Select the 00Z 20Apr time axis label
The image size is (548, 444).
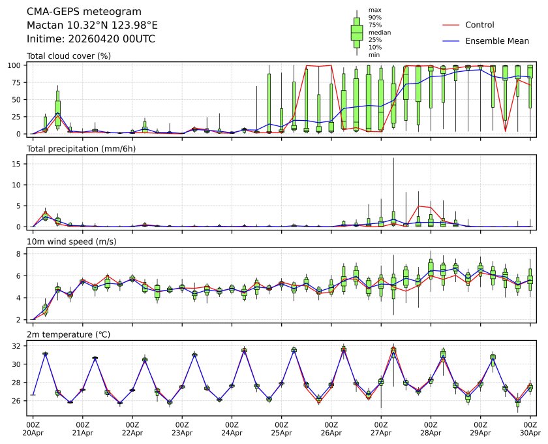click(x=33, y=428)
